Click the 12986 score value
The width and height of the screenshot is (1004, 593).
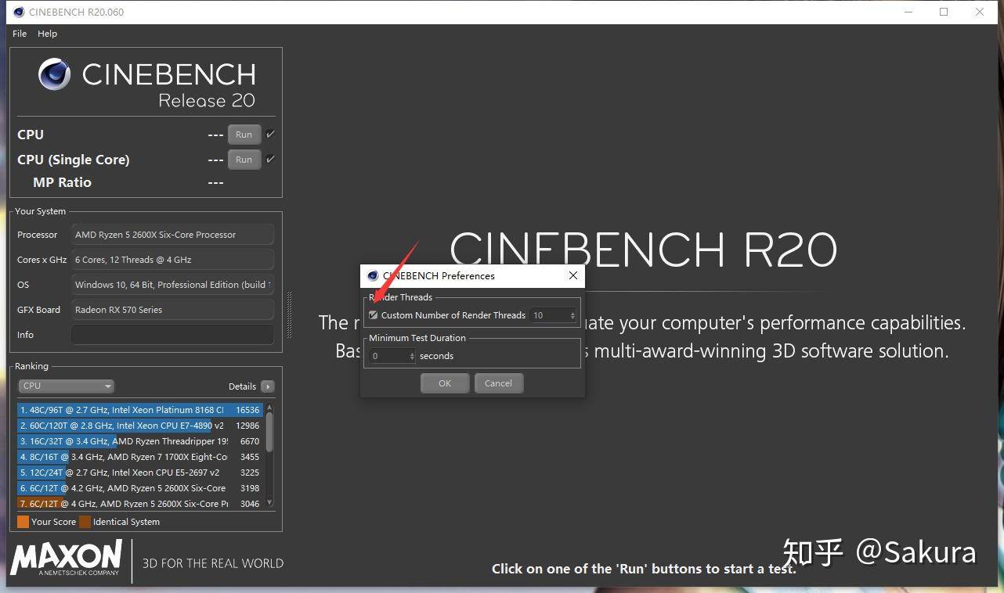coord(247,426)
